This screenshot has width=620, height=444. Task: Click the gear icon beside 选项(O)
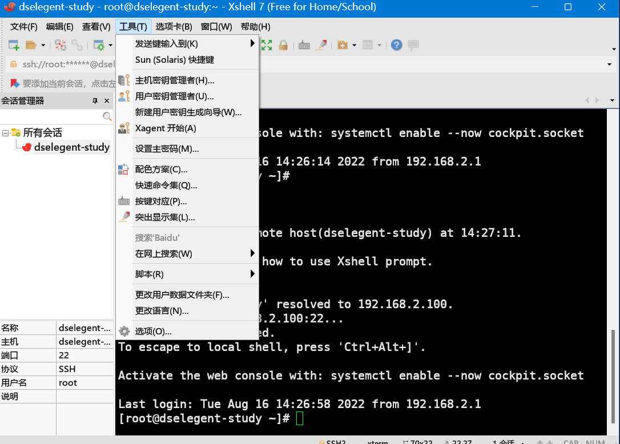124,332
